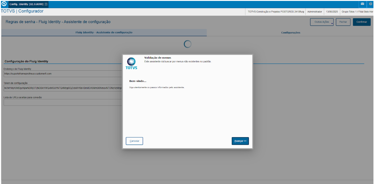Switch to the Configurações tab
Screen dimensions: 375x184
291,32
